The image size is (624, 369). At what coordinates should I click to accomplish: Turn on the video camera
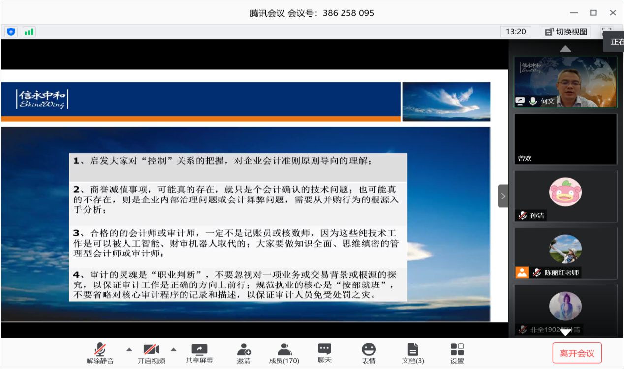[x=151, y=353]
